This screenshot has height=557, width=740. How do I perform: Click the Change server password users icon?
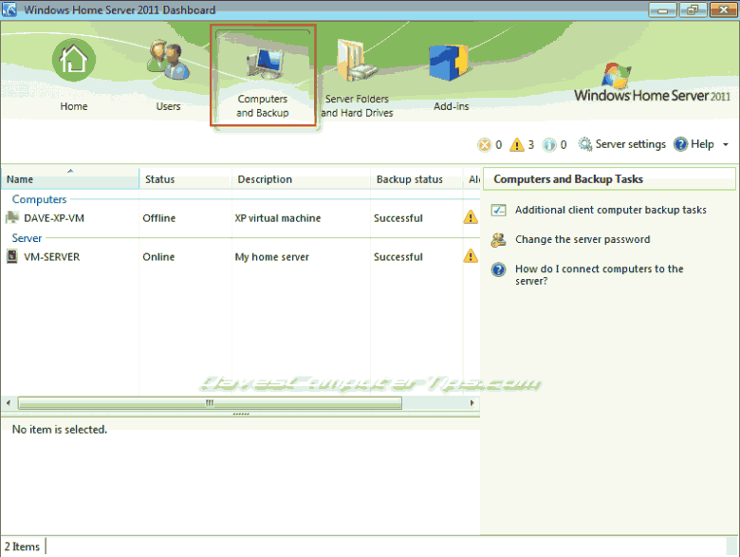(498, 240)
